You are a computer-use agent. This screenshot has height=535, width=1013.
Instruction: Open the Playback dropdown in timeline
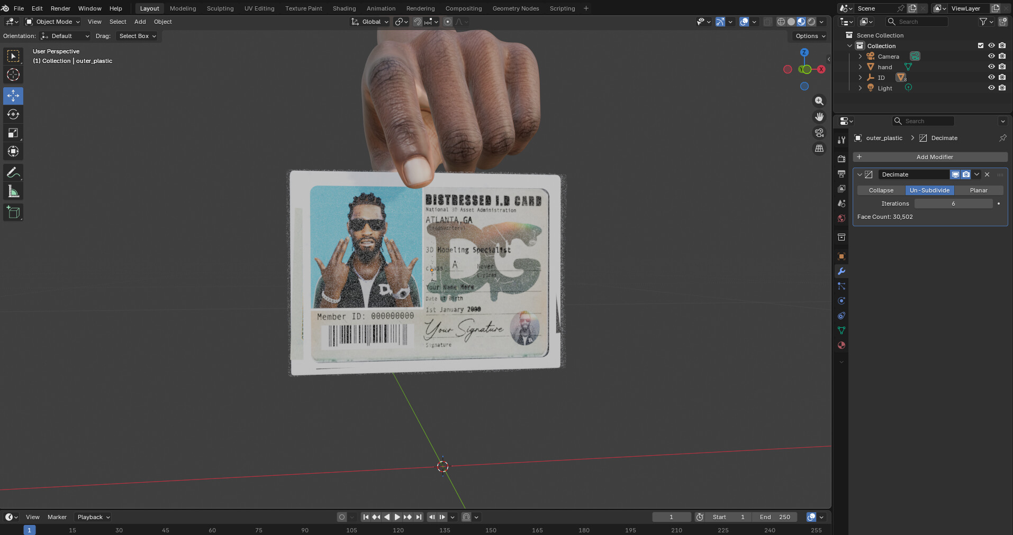click(93, 517)
